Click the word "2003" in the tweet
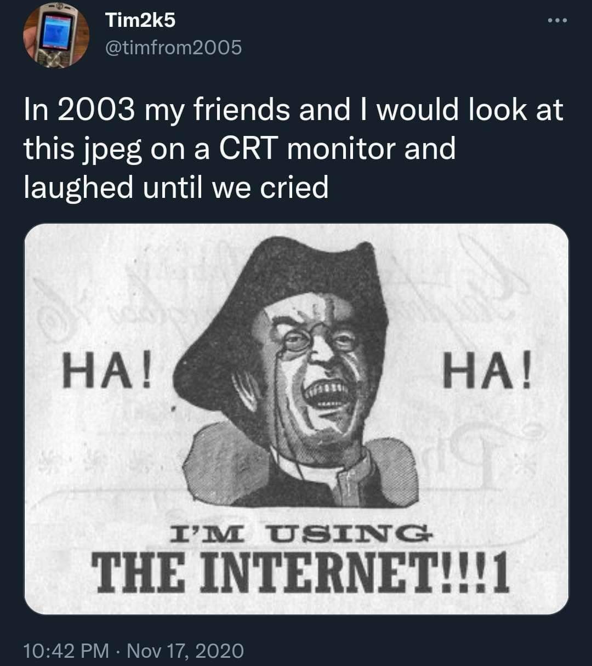Viewport: 592px width, 666px height. point(95,110)
